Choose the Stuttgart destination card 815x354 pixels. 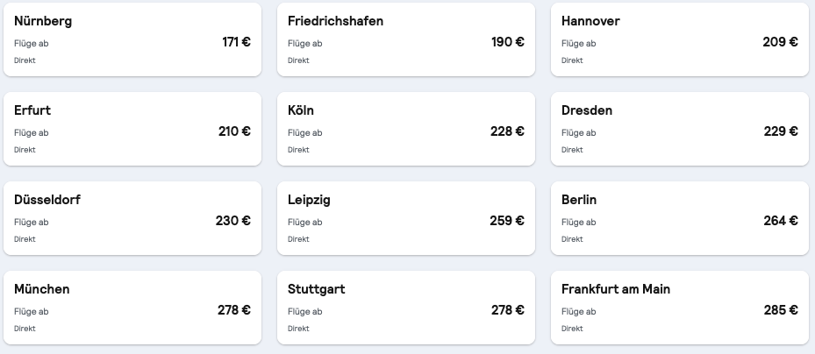[405, 308]
